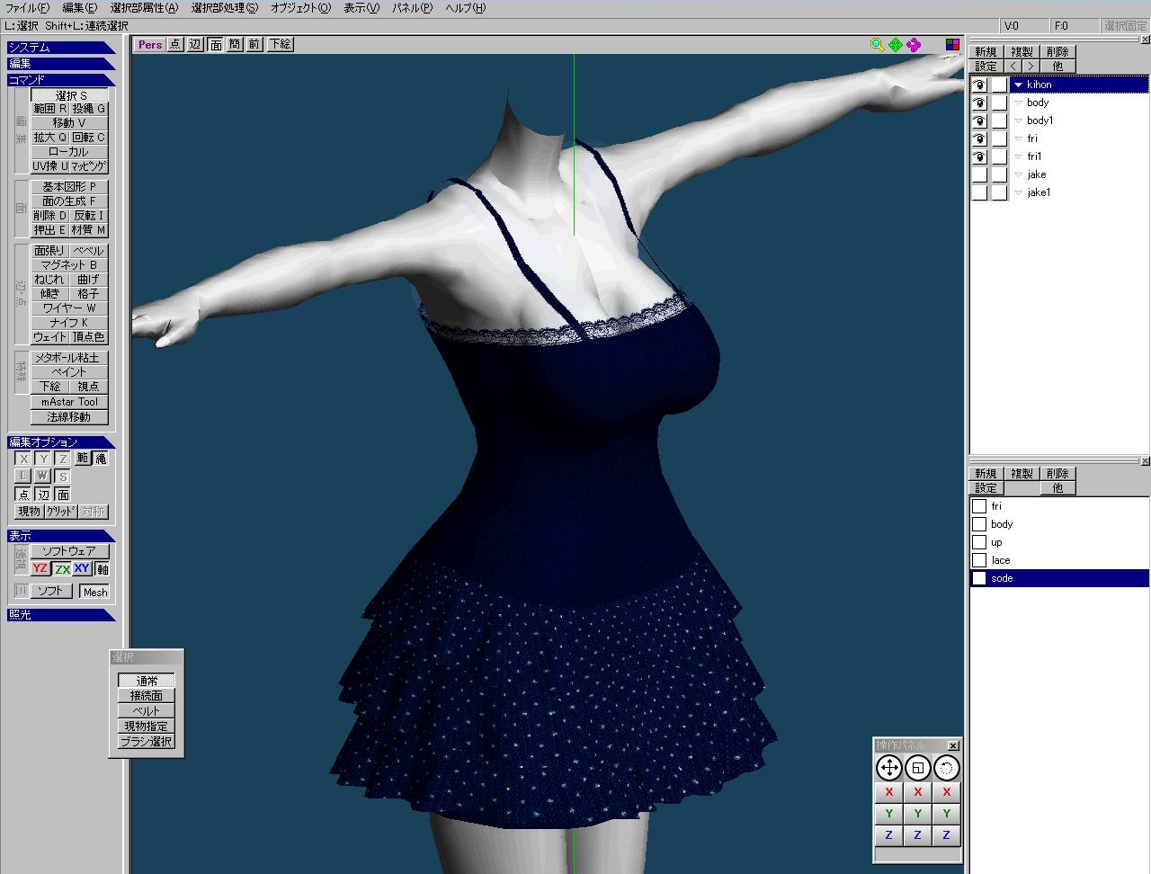
Task: Click the four-color view split icon
Action: [952, 45]
